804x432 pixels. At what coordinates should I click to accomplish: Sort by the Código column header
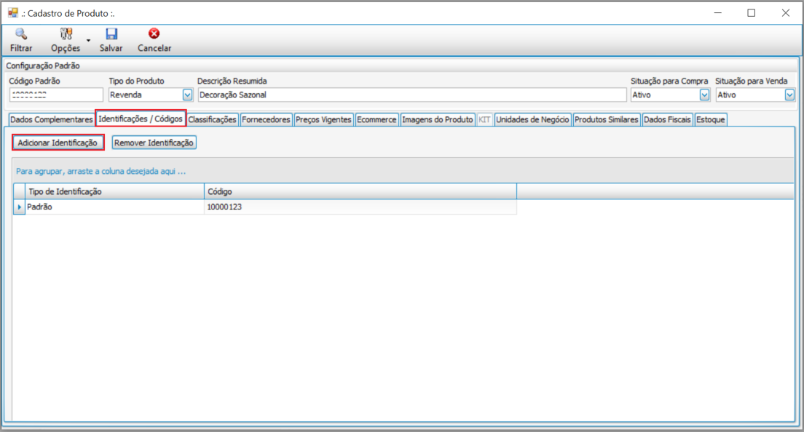360,191
